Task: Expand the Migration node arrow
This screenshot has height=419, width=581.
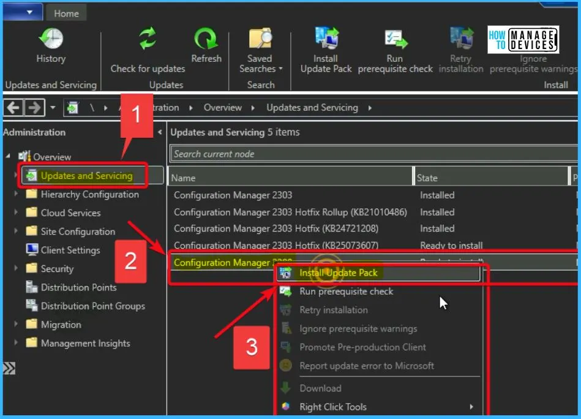Action: coord(15,323)
